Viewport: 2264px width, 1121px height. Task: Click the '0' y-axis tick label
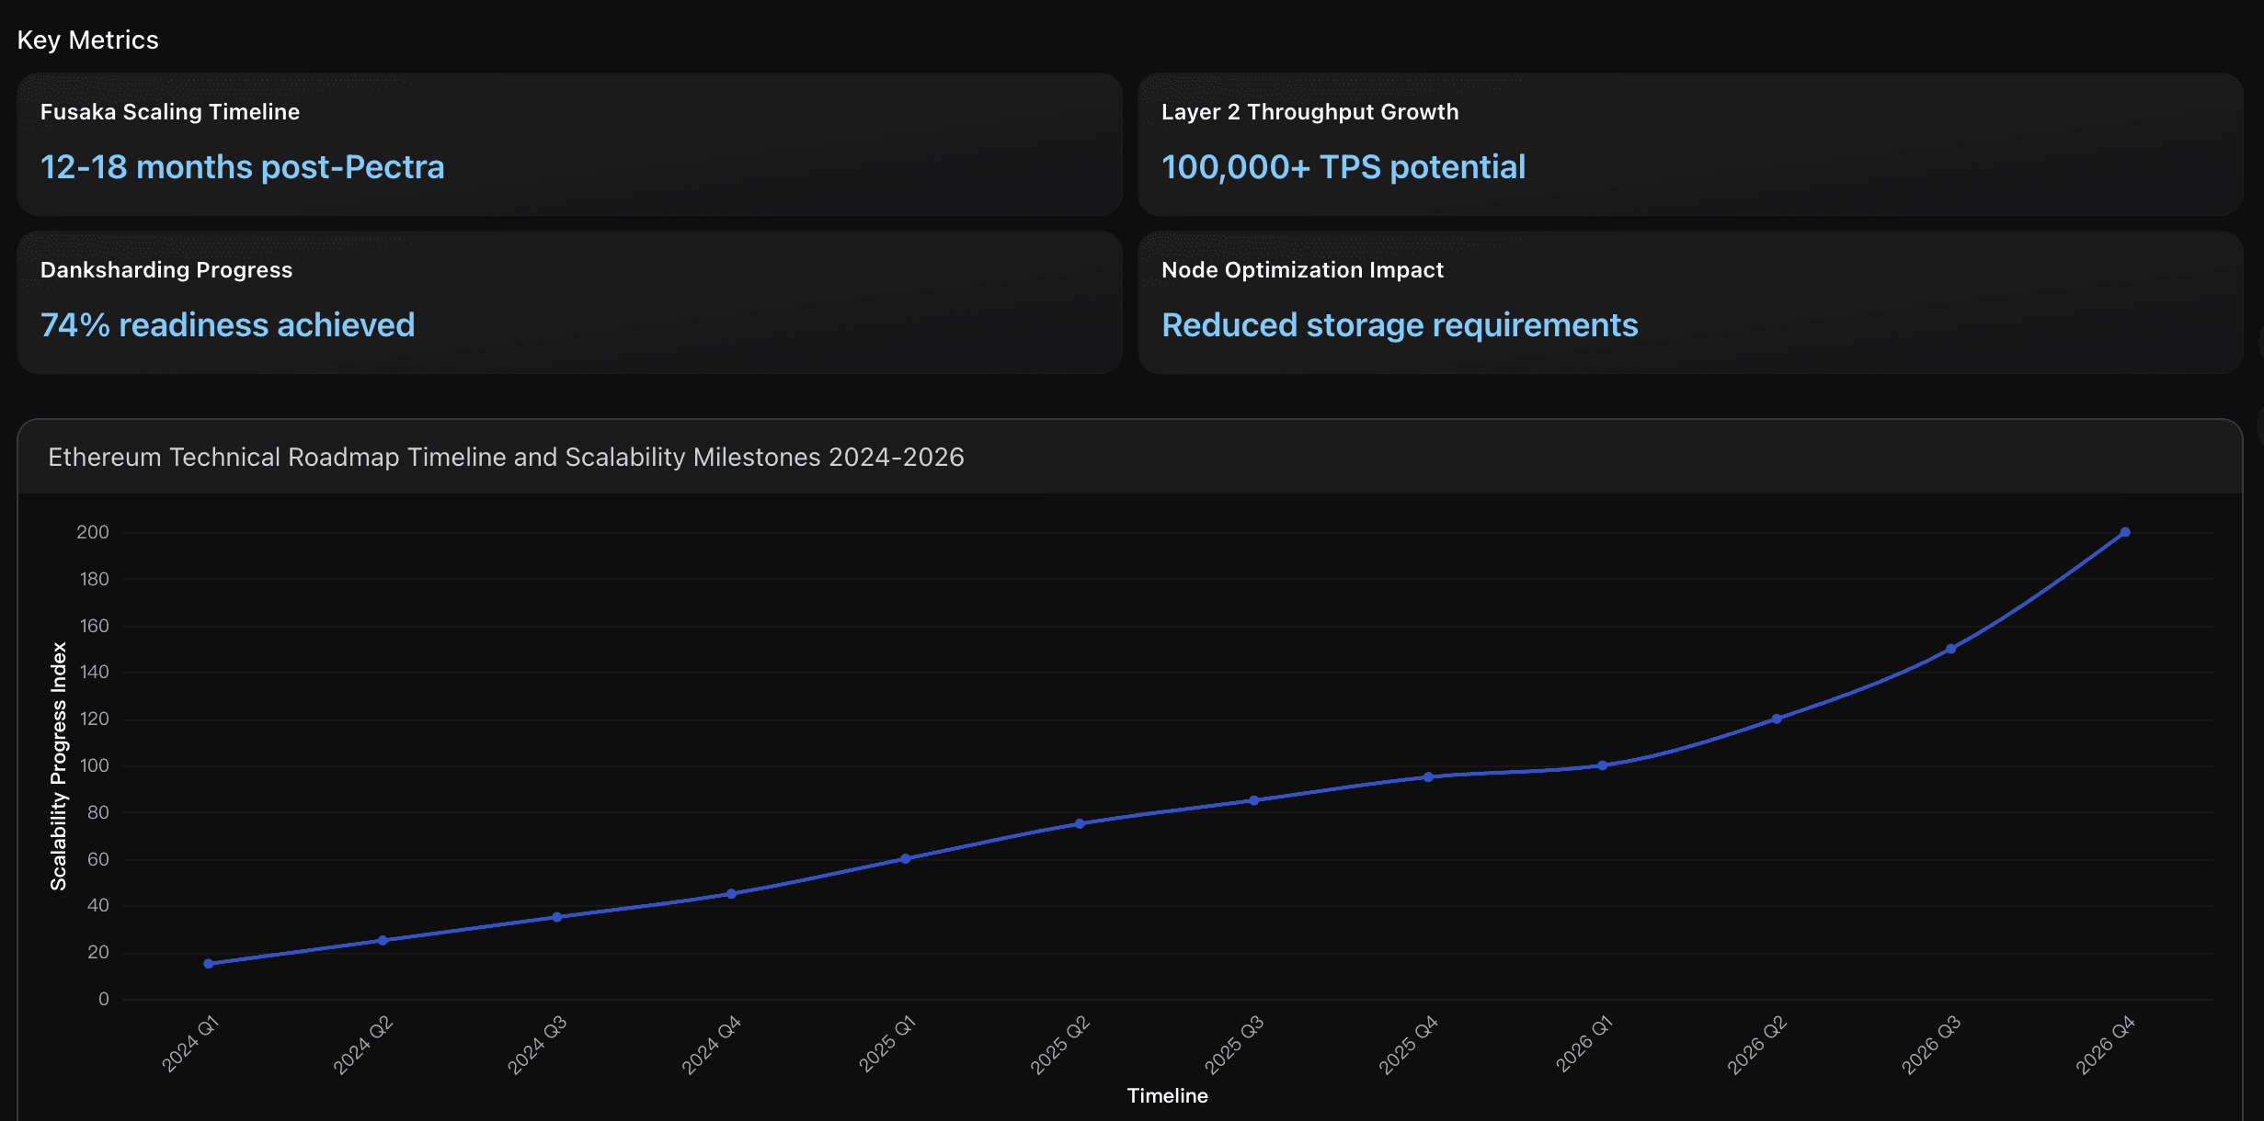click(104, 999)
